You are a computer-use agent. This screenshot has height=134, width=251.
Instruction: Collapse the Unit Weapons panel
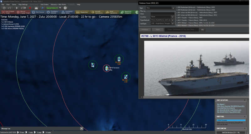245,100
